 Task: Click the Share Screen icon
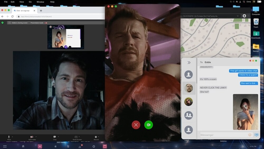(x=76, y=137)
